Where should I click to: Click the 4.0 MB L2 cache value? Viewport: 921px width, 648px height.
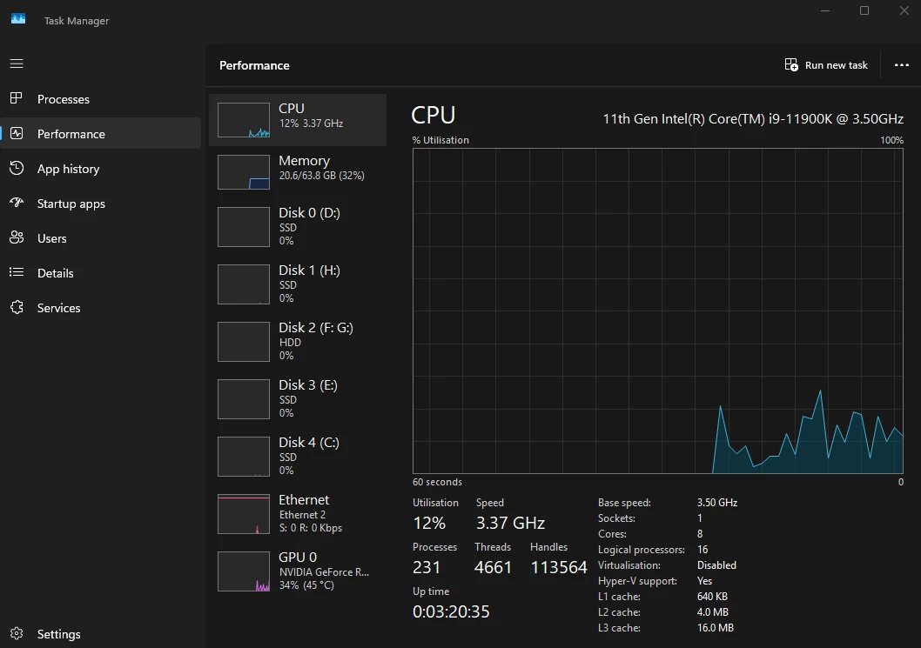pyautogui.click(x=713, y=613)
